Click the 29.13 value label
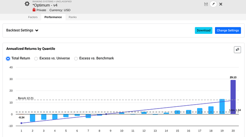The height and width of the screenshot is (137, 246). coord(233,77)
